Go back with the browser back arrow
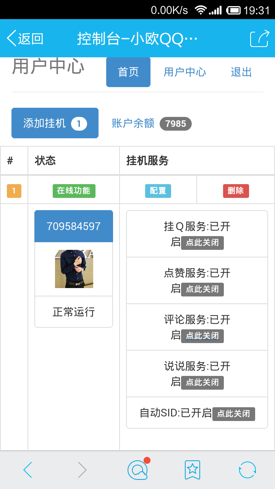This screenshot has height=489, width=275. pyautogui.click(x=28, y=470)
